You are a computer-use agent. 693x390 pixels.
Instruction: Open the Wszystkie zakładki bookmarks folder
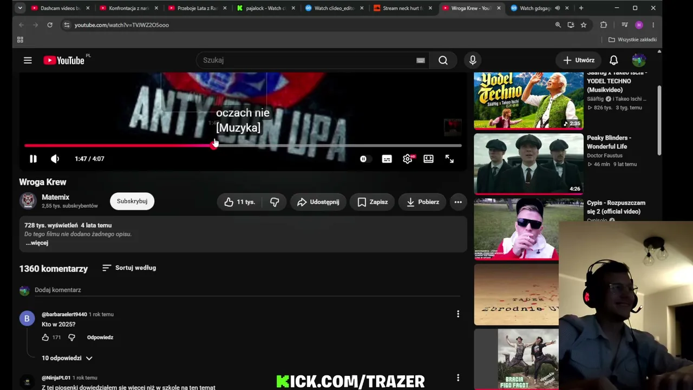(632, 40)
